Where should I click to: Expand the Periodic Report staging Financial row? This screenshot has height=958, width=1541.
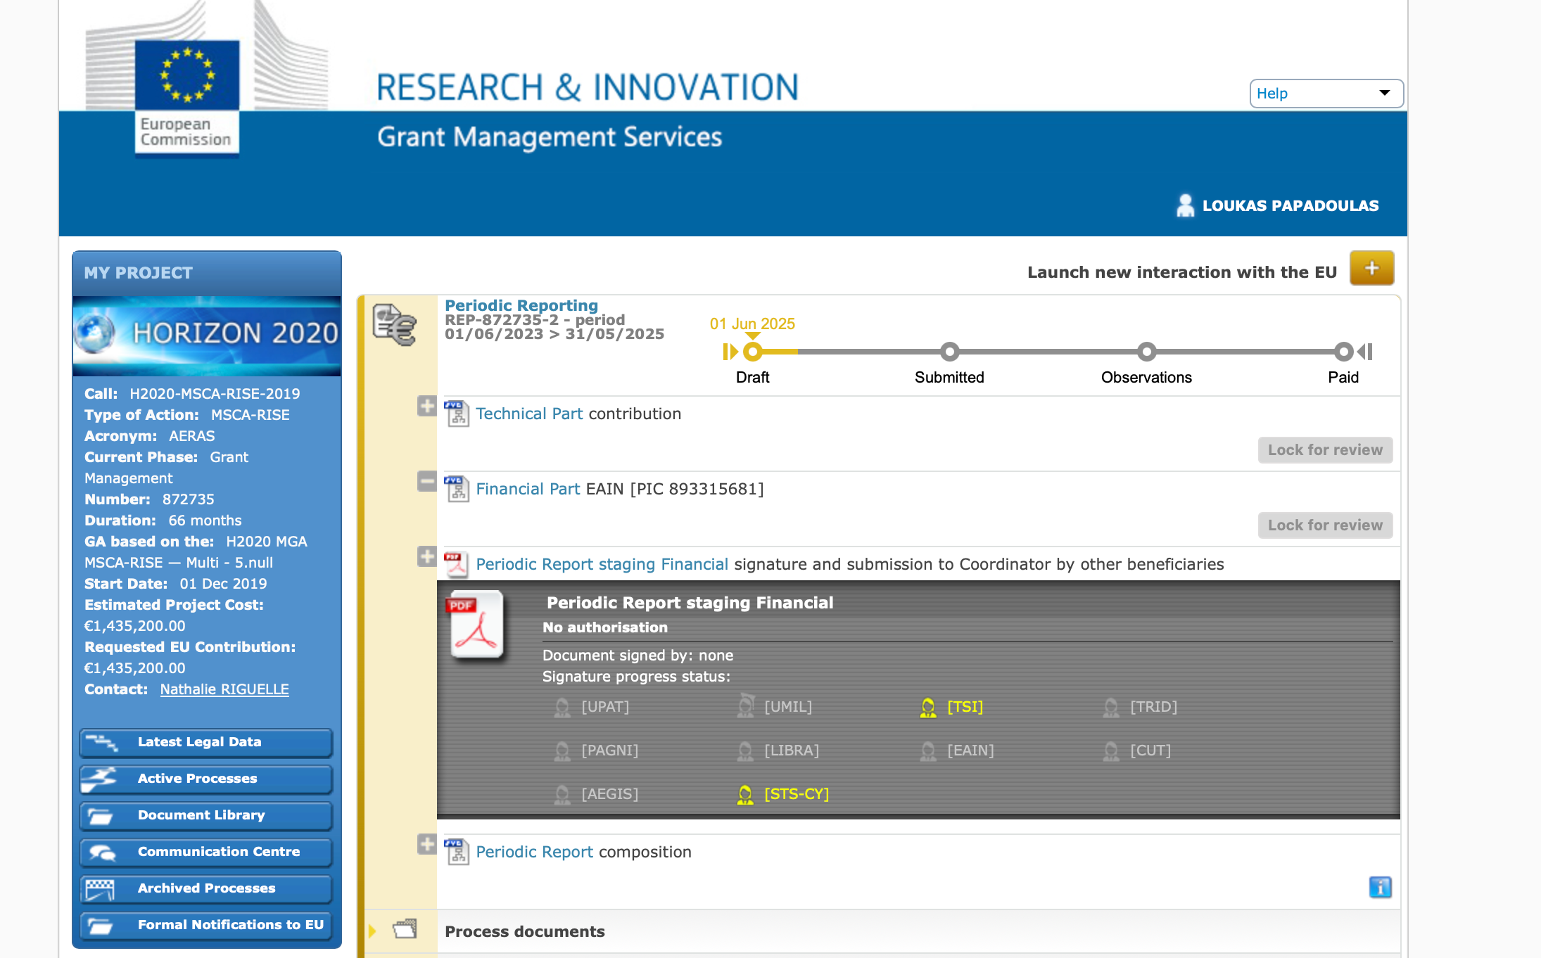coord(426,556)
